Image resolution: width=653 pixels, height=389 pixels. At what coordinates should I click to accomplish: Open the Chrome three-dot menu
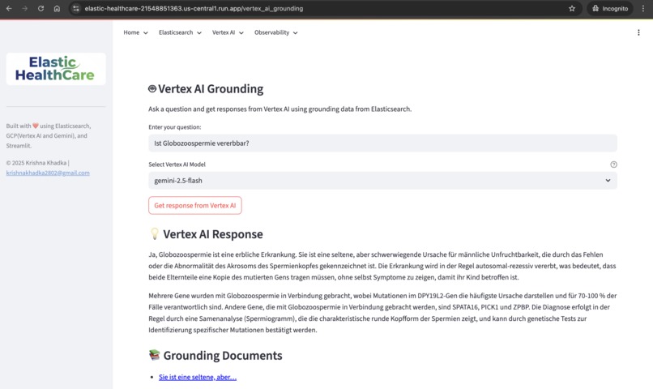tap(643, 8)
